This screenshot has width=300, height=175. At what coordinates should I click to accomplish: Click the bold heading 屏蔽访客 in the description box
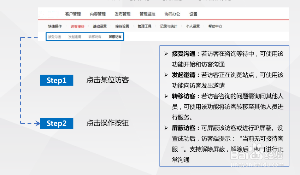click(184, 128)
